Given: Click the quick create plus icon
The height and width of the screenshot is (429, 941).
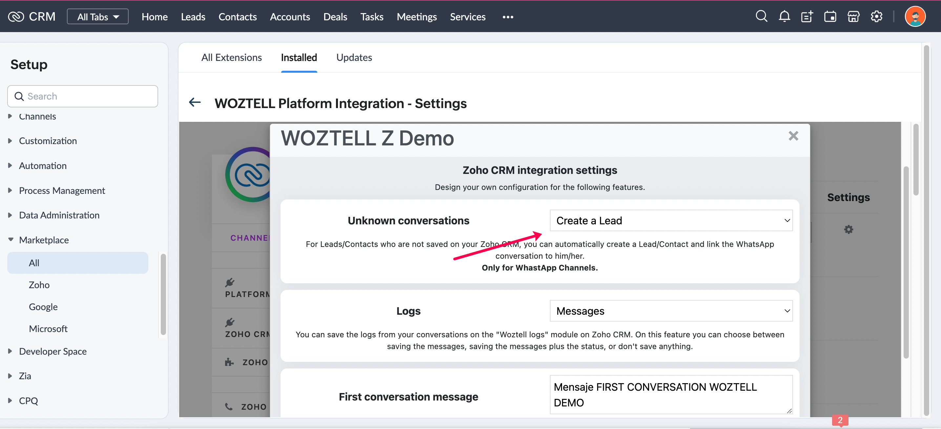Looking at the screenshot, I should point(807,16).
